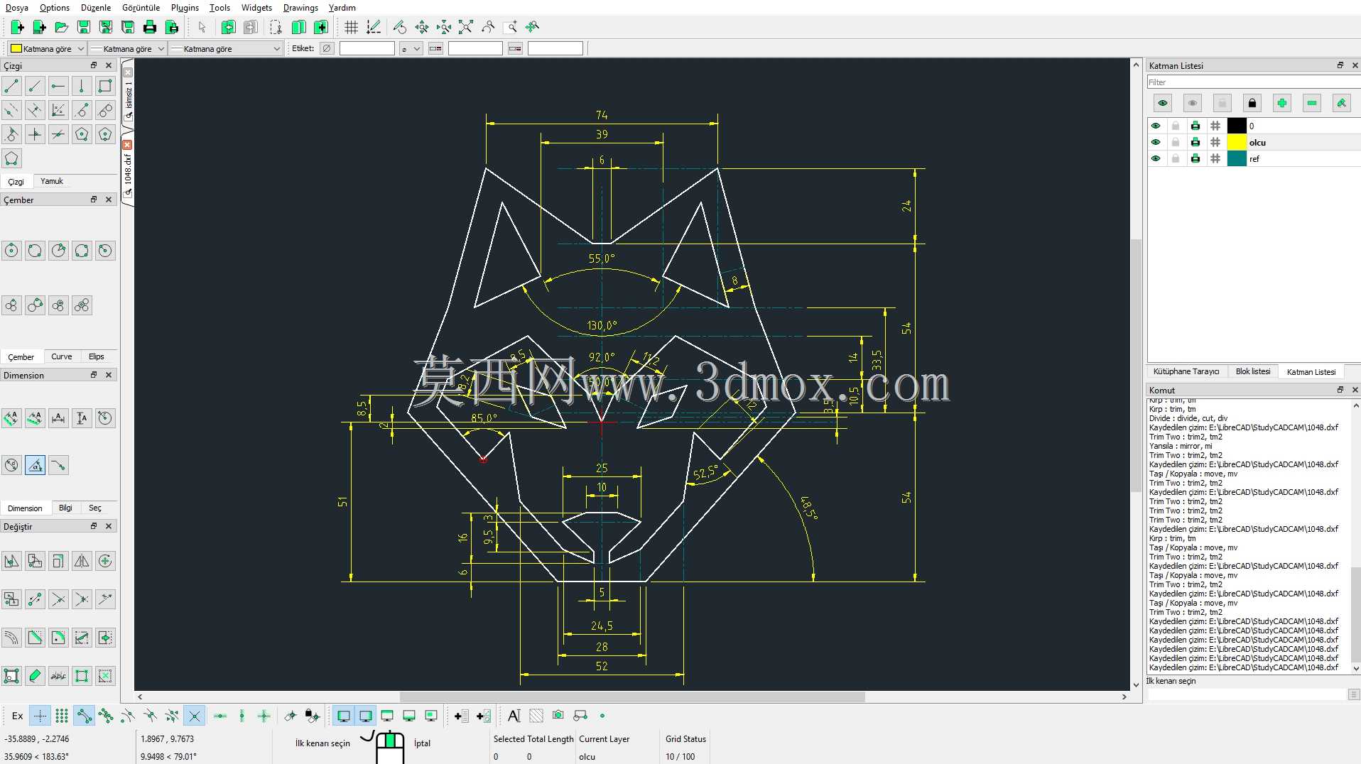Toggle visibility of ref layer
The height and width of the screenshot is (764, 1361).
click(x=1156, y=159)
